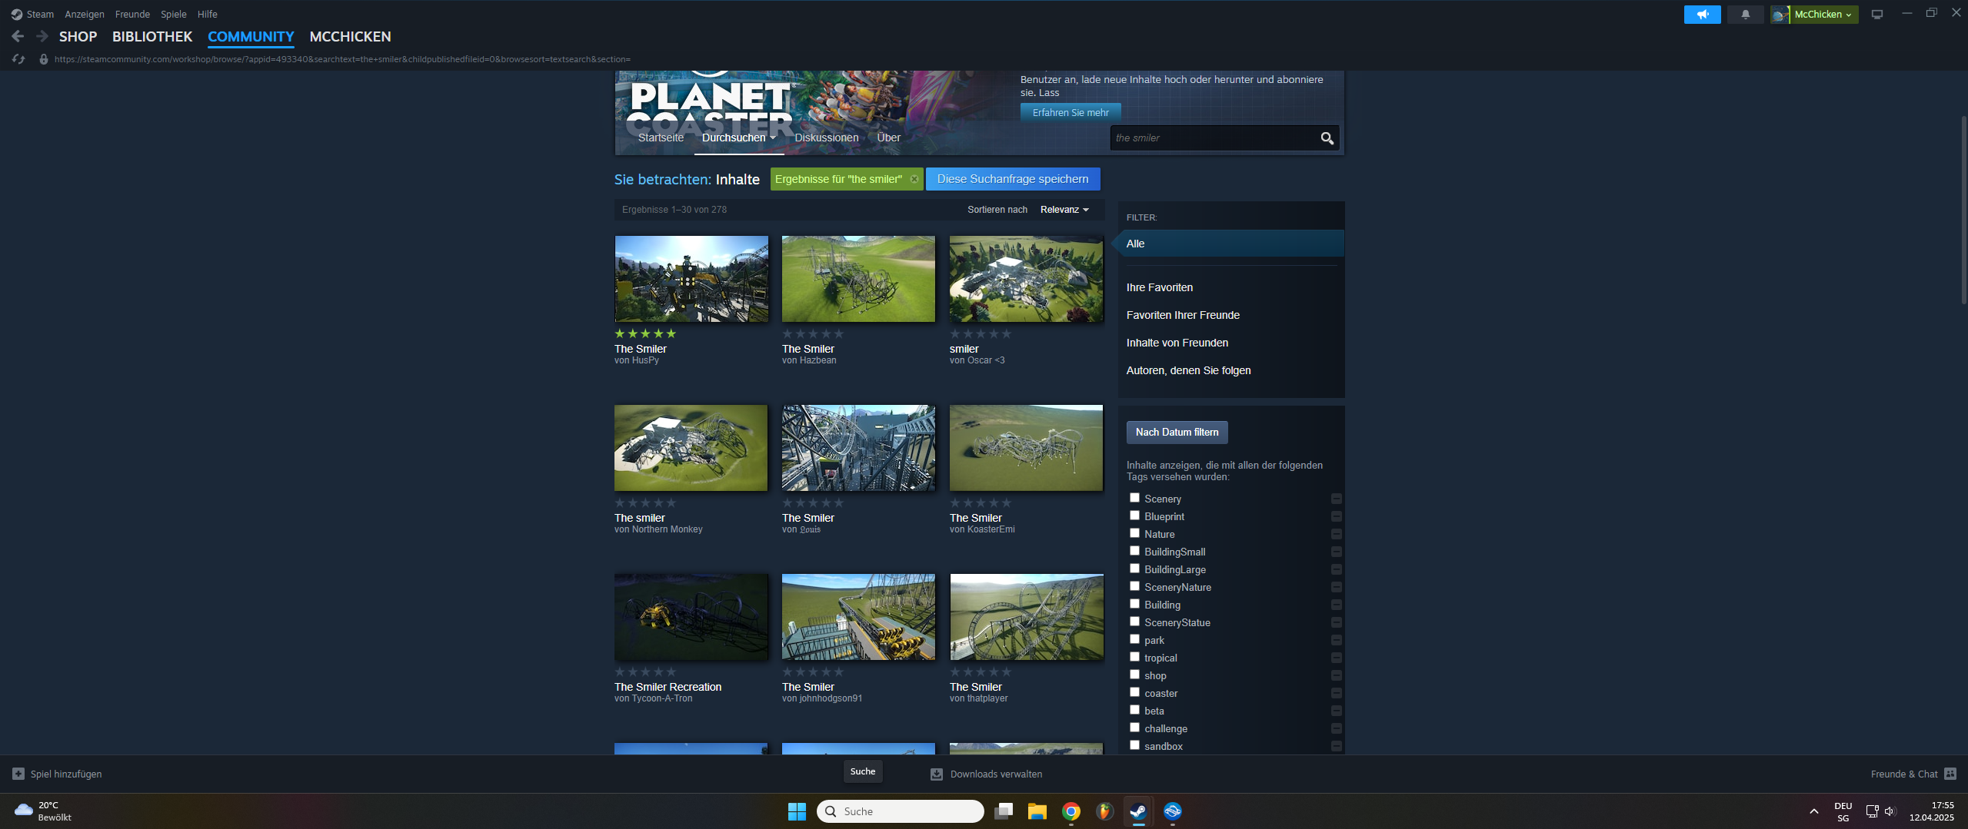Click the Steam taskbar icon
This screenshot has height=829, width=1968.
coord(1138,811)
